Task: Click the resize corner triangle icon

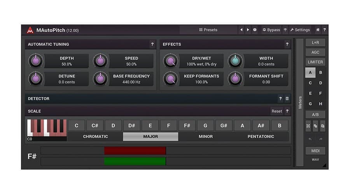Action: [x=324, y=165]
